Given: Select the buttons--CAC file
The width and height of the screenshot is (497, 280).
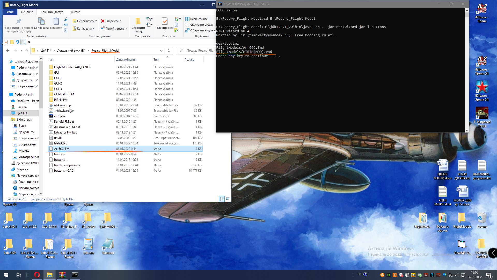Looking at the screenshot, I should [x=64, y=171].
